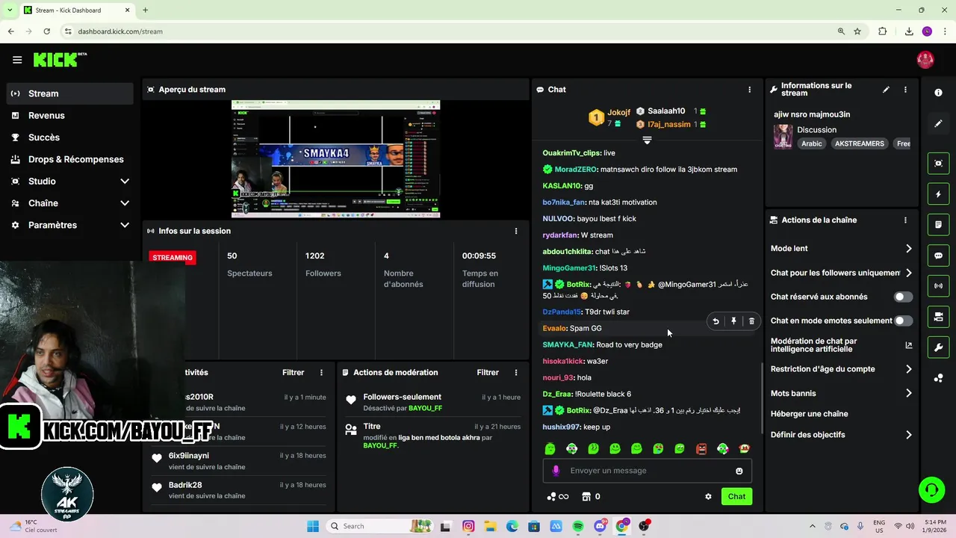This screenshot has height=538, width=956.
Task: Click the stream preview thumbnail
Action: click(x=335, y=159)
